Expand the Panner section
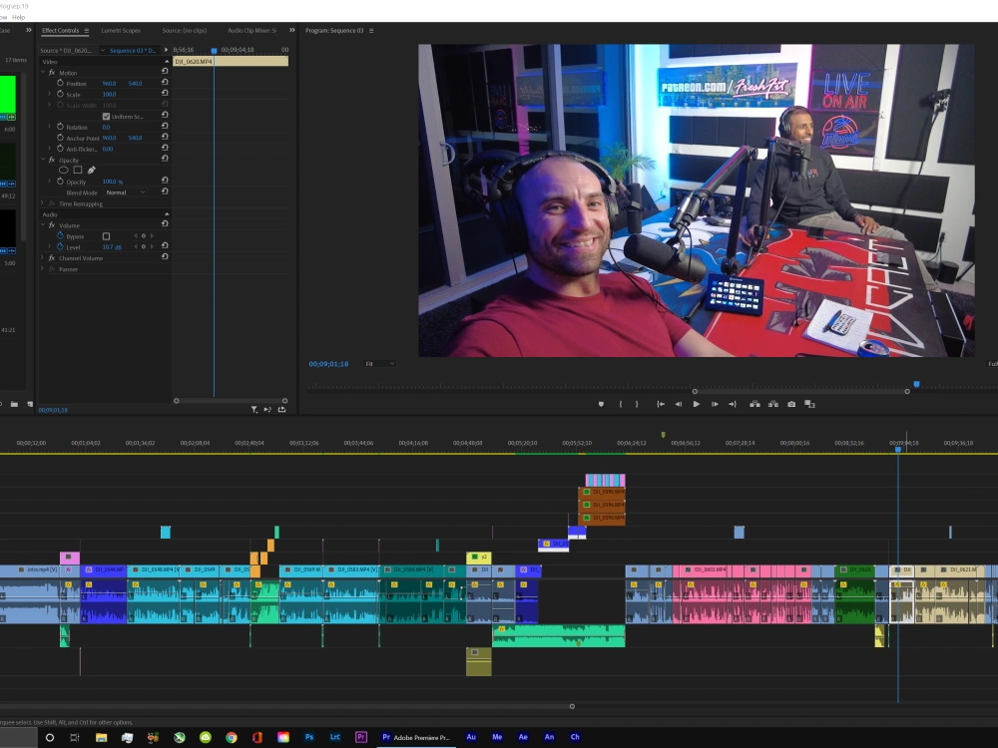Screen dimensions: 998x748 click(43, 269)
